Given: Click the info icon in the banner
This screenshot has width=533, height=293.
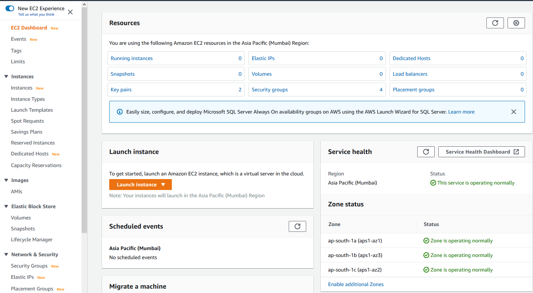Looking at the screenshot, I should pos(119,112).
